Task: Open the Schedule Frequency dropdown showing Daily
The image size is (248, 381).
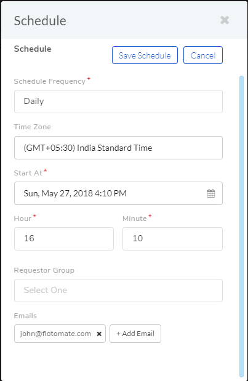Action: coord(118,102)
